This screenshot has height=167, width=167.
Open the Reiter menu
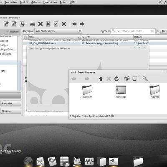pos(63,2)
